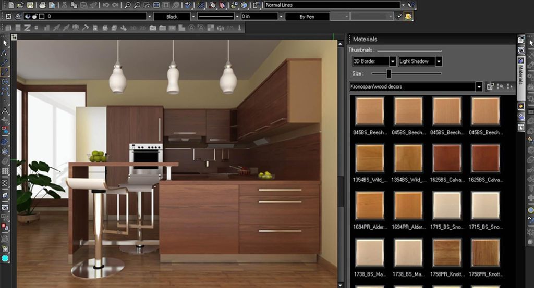534x288 pixels.
Task: Click the scissors Cut icon
Action: (64, 5)
